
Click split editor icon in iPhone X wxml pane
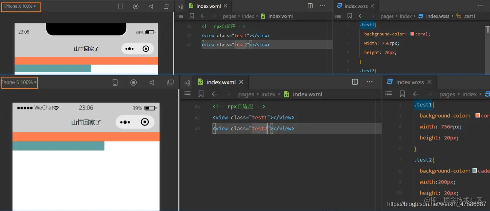(310, 6)
